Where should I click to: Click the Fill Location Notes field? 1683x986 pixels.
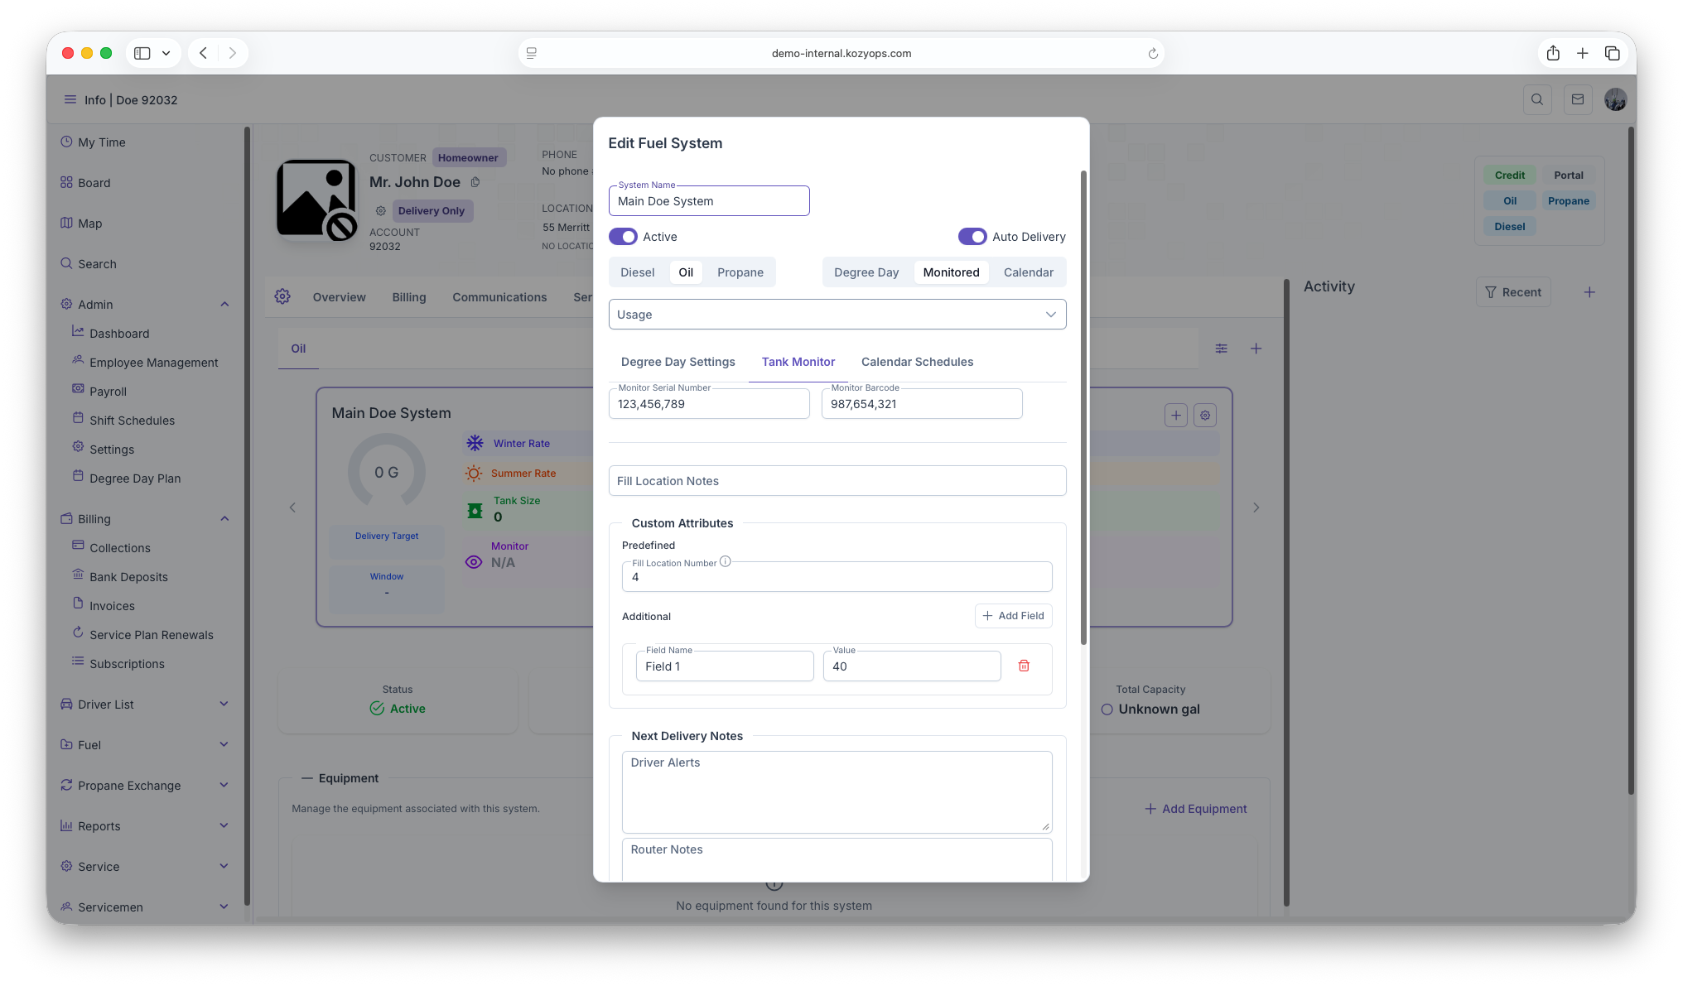[x=837, y=481]
